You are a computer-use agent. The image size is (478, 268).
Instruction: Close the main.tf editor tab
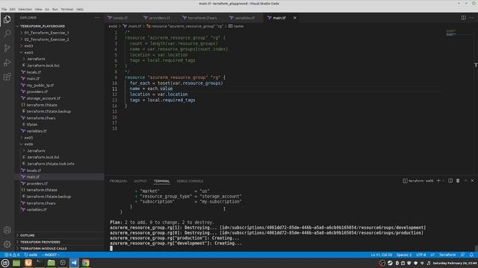click(295, 18)
